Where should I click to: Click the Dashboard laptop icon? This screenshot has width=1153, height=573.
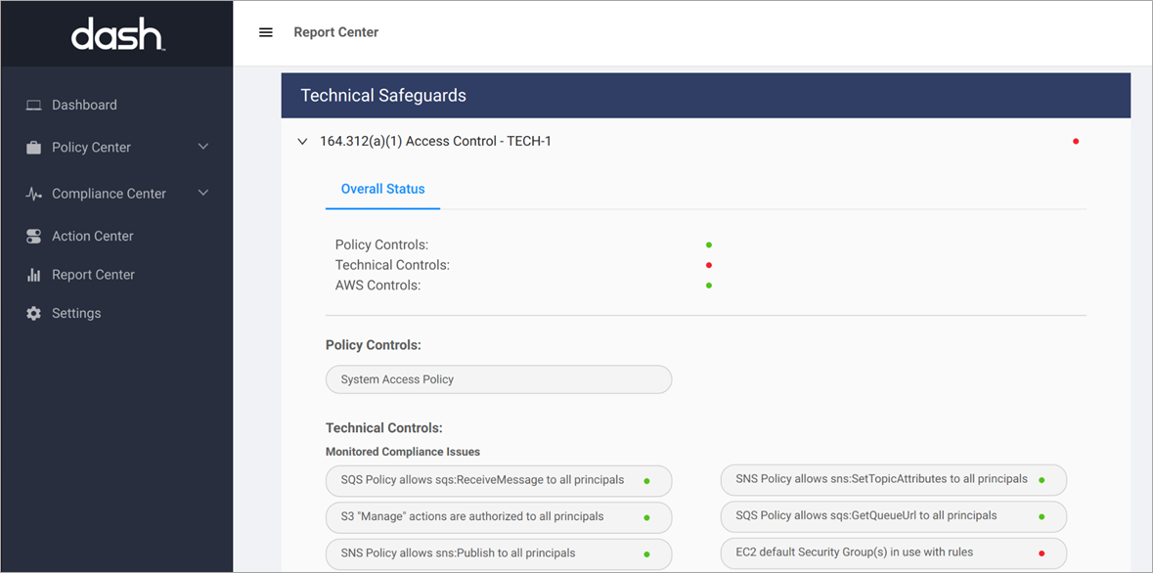34,106
